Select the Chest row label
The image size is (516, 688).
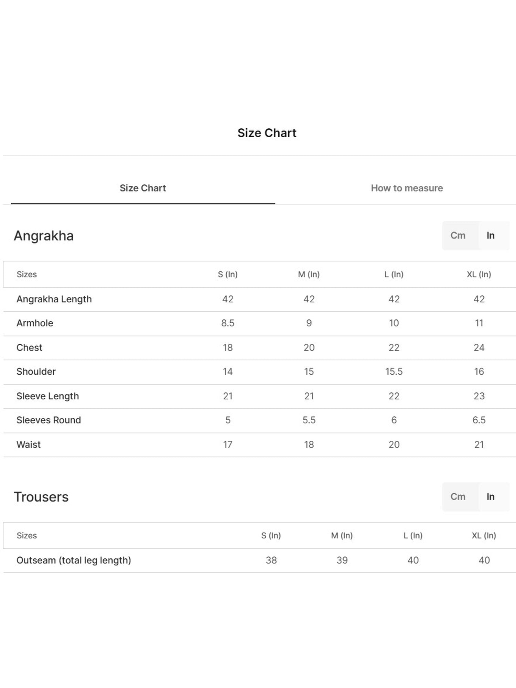point(29,348)
